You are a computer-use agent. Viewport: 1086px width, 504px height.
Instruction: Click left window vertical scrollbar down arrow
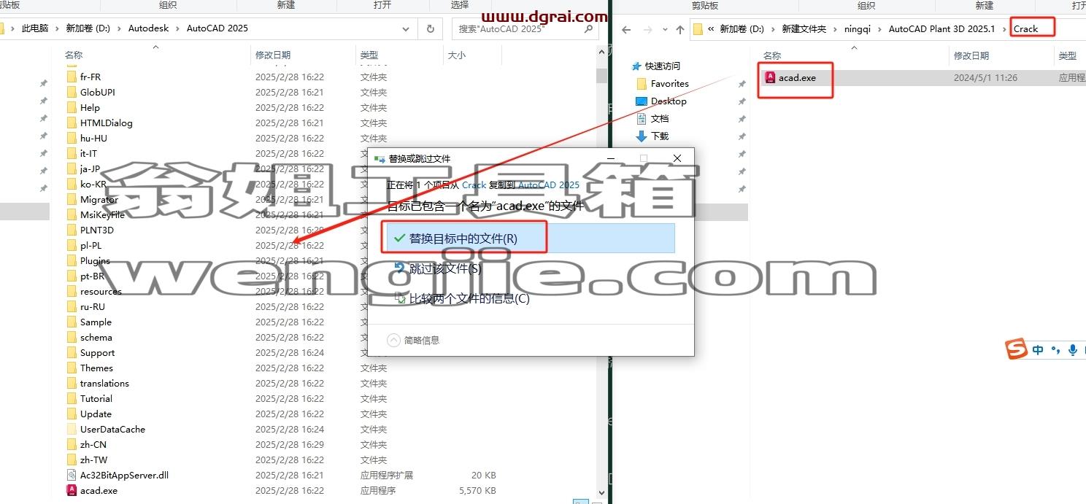tap(602, 493)
